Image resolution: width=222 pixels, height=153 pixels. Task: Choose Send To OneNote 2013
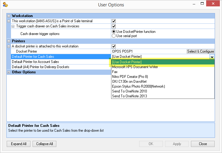pyautogui.click(x=129, y=96)
